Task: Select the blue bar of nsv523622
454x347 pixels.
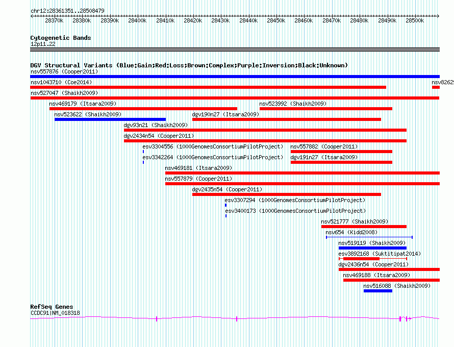Action: pos(110,119)
